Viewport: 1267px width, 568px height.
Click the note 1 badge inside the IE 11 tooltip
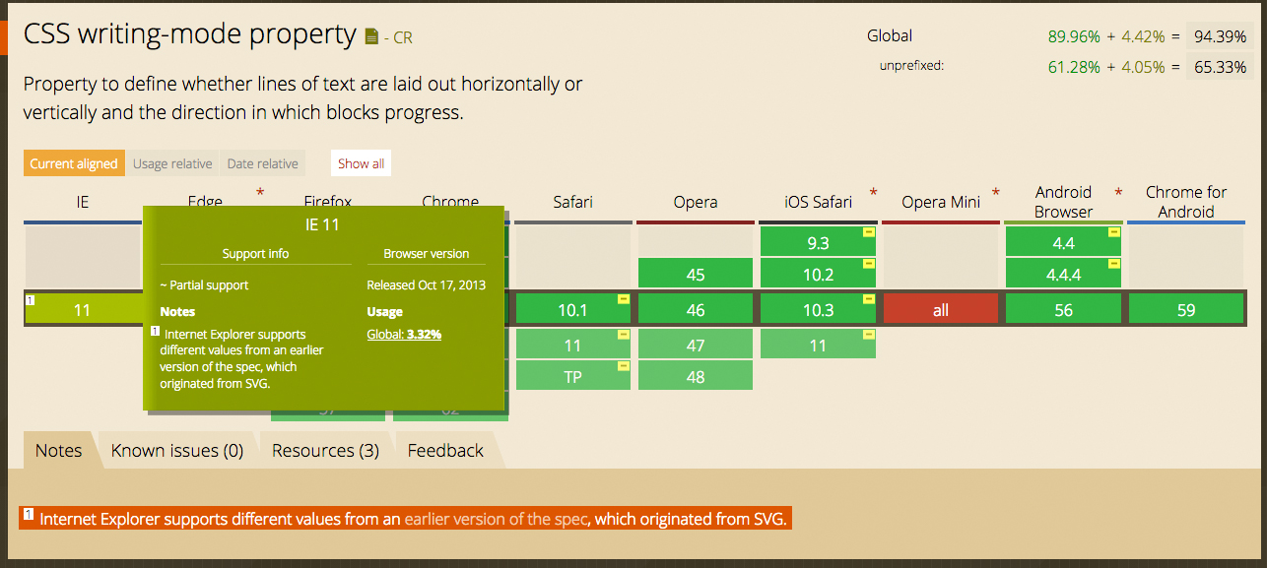tap(154, 333)
